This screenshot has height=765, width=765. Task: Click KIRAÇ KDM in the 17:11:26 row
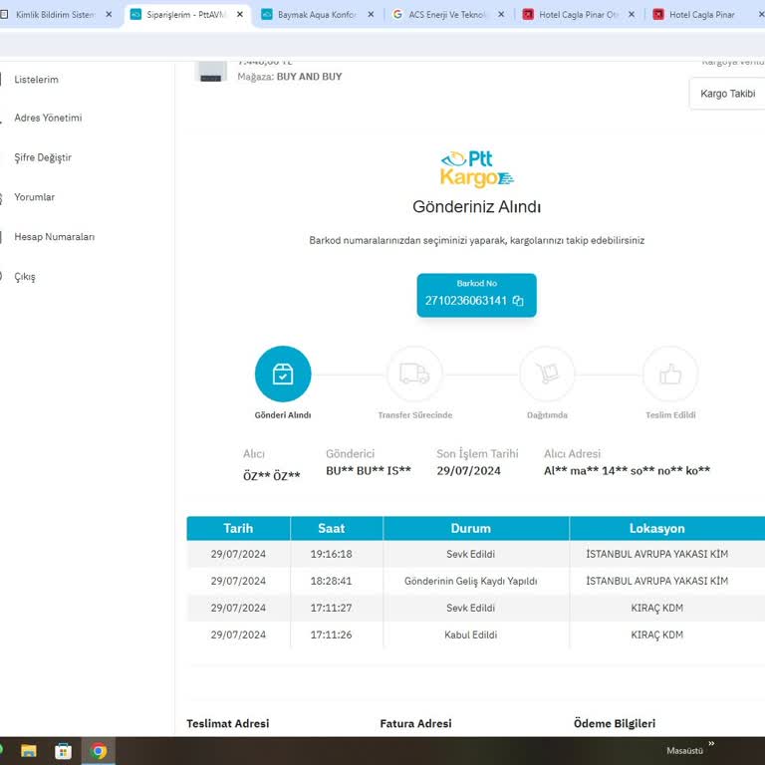click(656, 635)
